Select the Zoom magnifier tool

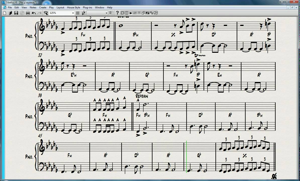click(x=46, y=13)
